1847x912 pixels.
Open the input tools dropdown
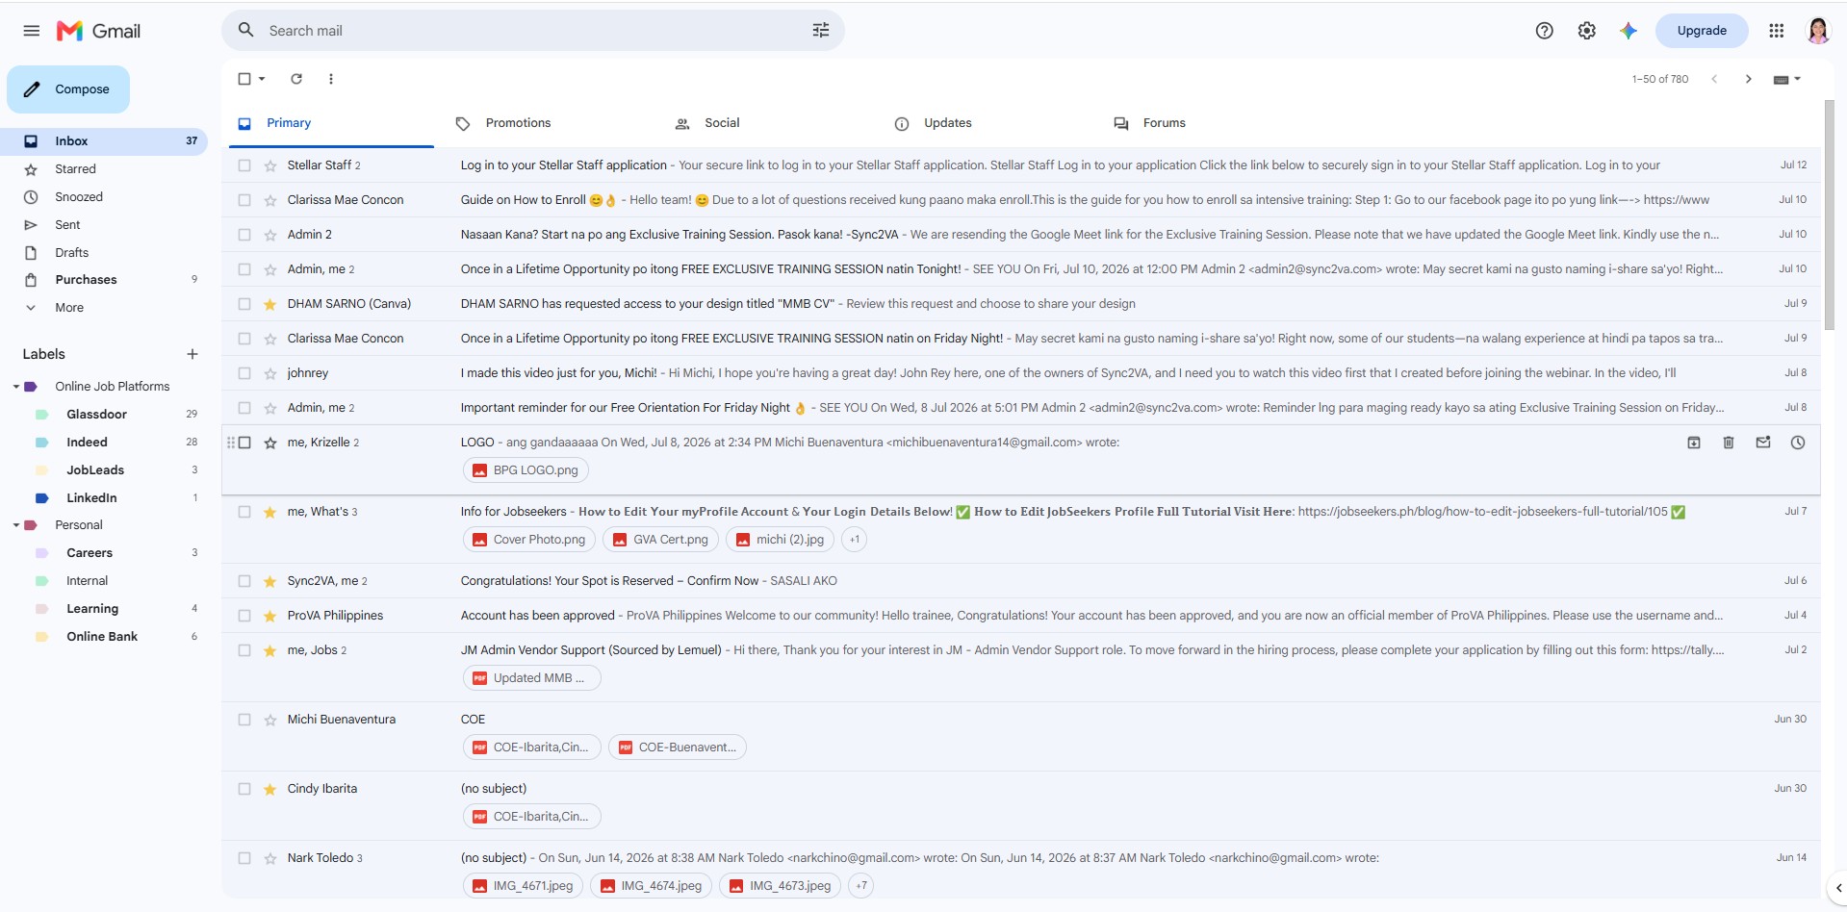[x=1787, y=79]
